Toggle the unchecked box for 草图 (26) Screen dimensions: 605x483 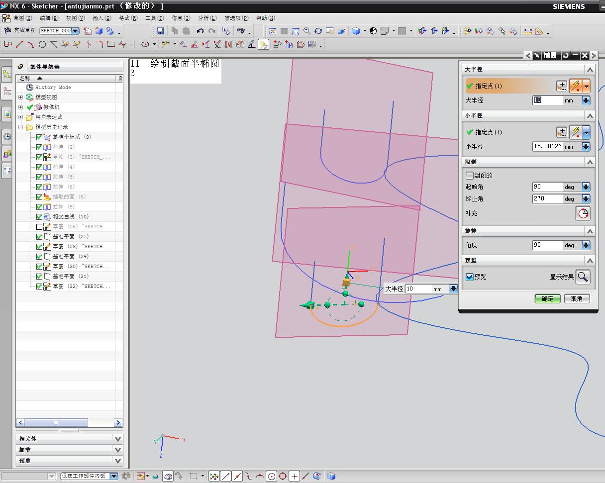click(x=39, y=227)
